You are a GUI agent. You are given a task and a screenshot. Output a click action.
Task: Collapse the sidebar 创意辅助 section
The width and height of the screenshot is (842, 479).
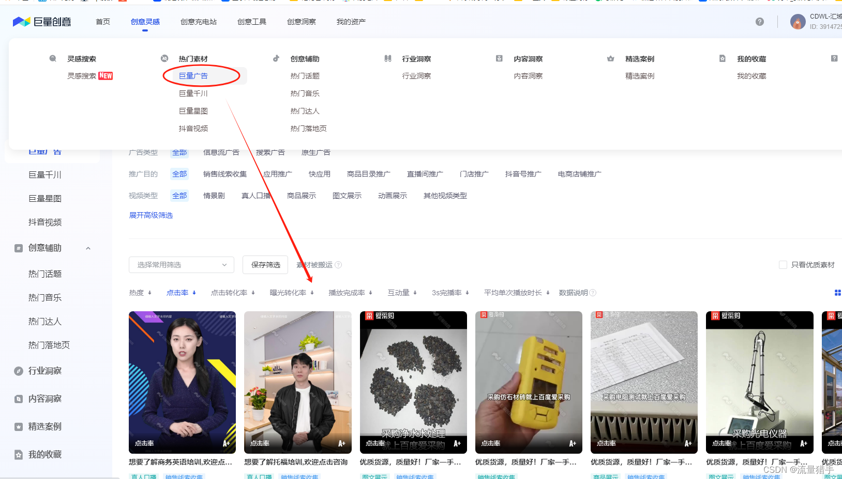(x=88, y=248)
